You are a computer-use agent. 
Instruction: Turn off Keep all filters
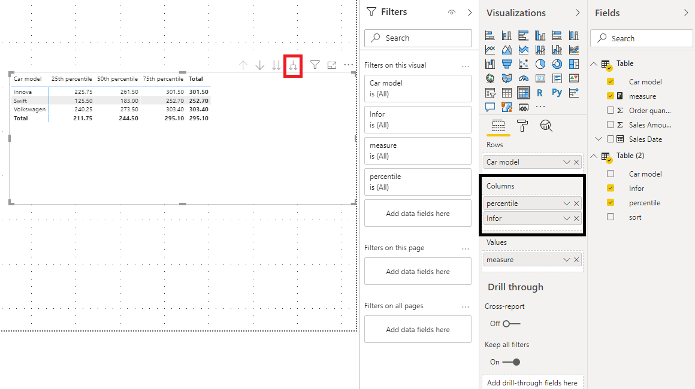pyautogui.click(x=511, y=362)
